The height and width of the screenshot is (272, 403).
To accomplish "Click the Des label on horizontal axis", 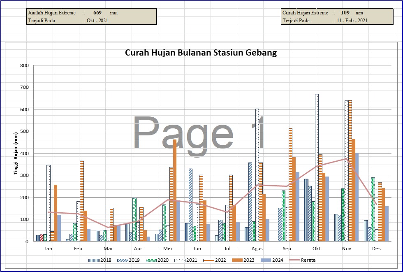I will pos(376,249).
